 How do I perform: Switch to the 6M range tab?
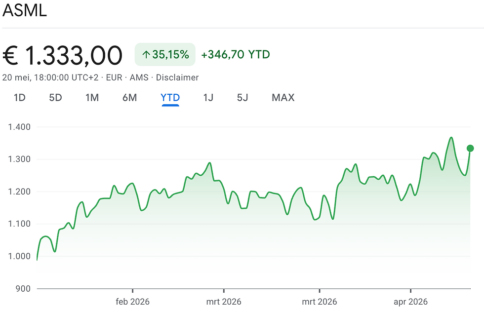click(129, 98)
